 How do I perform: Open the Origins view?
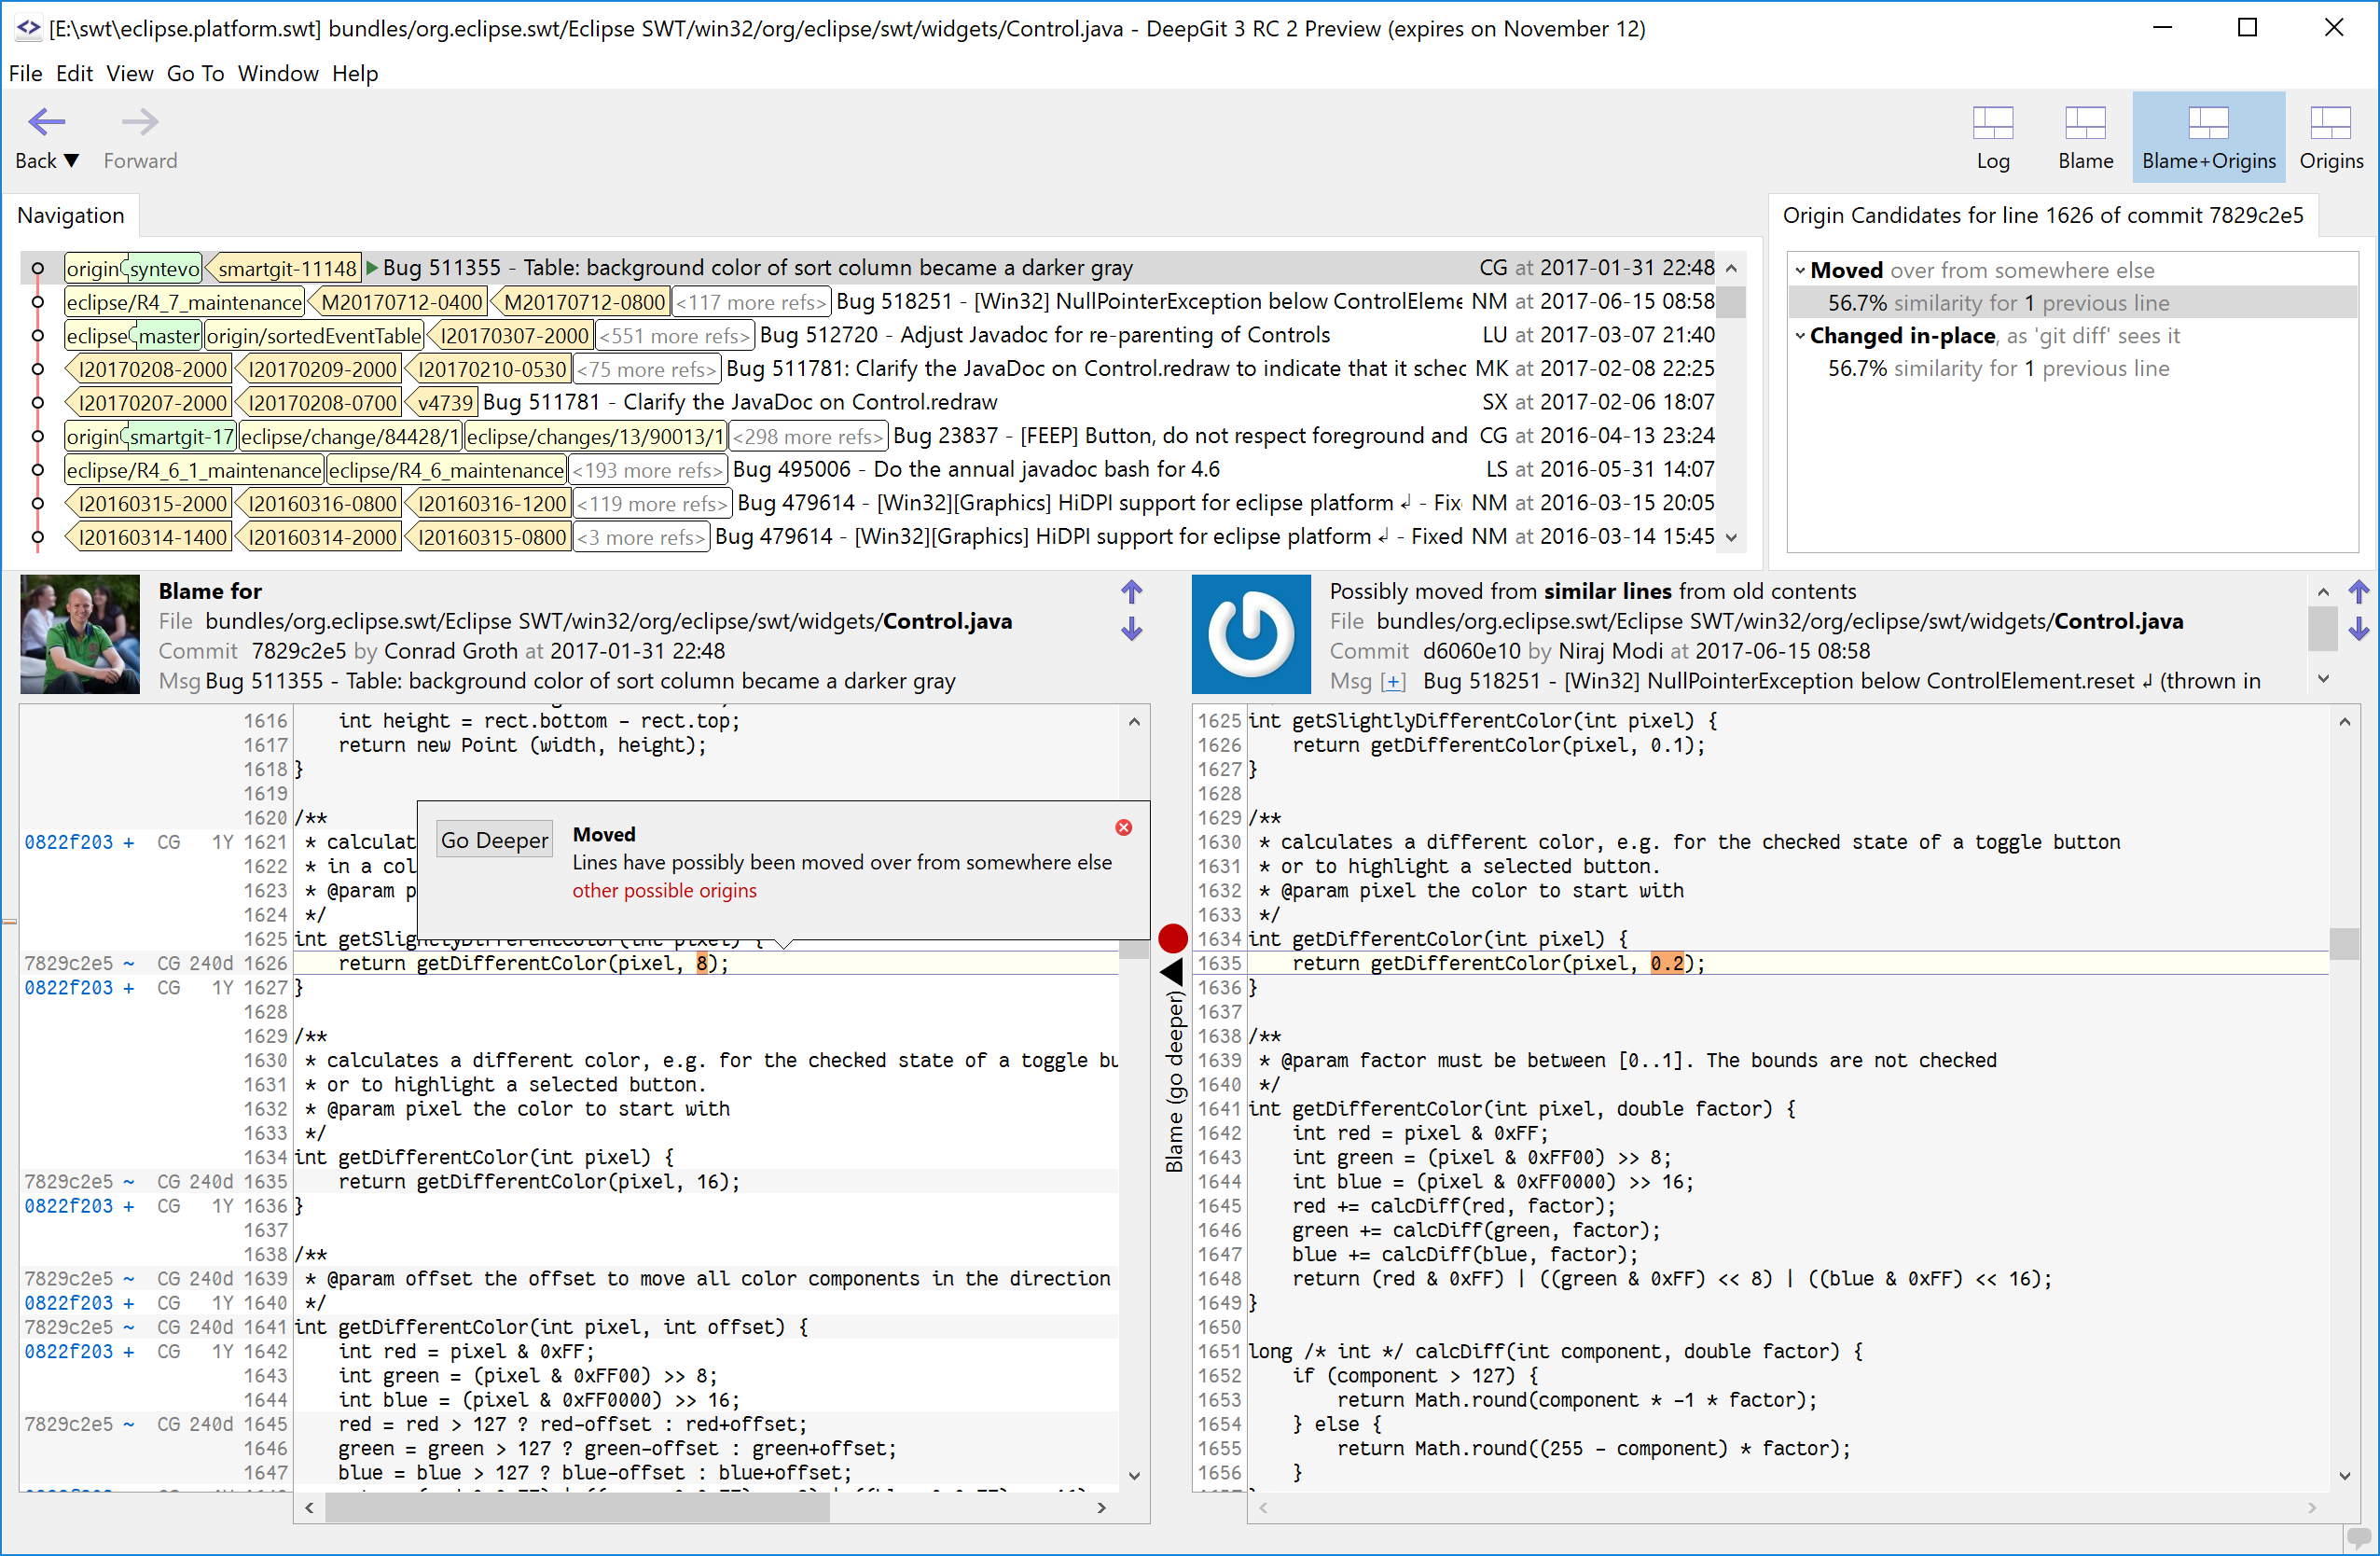coord(2331,135)
